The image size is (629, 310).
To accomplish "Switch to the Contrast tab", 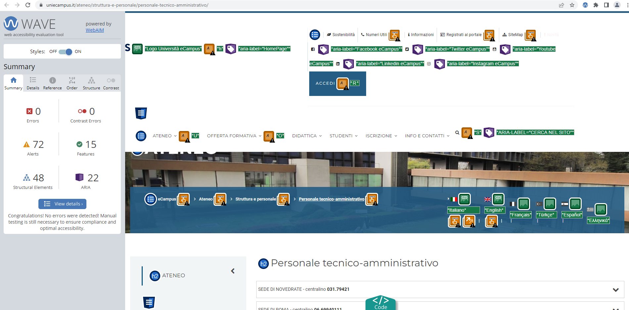I will pyautogui.click(x=111, y=83).
